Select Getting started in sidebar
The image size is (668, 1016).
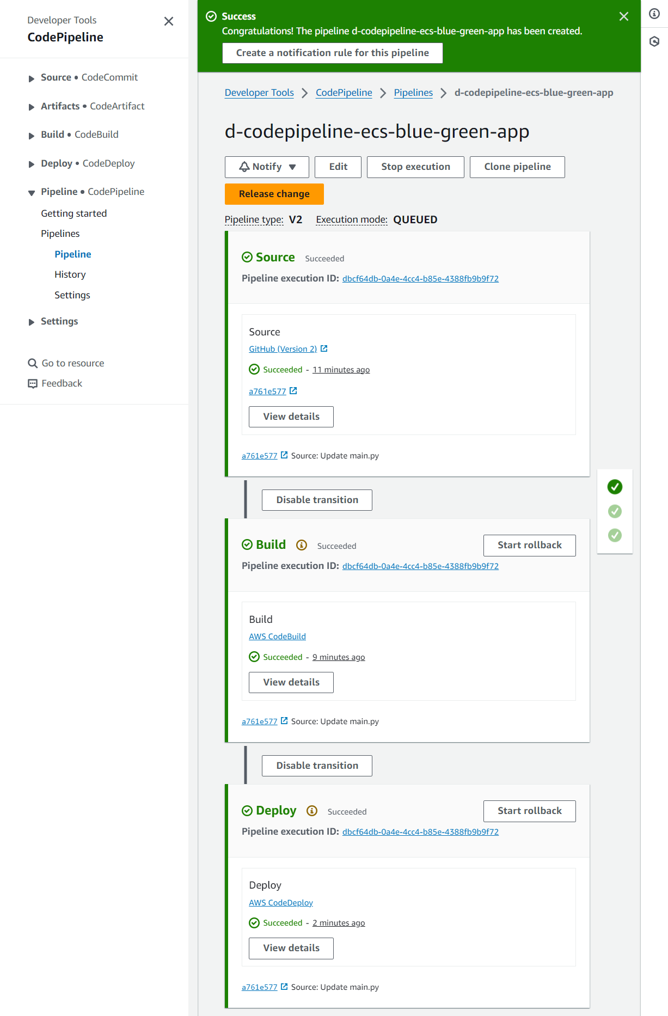pos(73,213)
